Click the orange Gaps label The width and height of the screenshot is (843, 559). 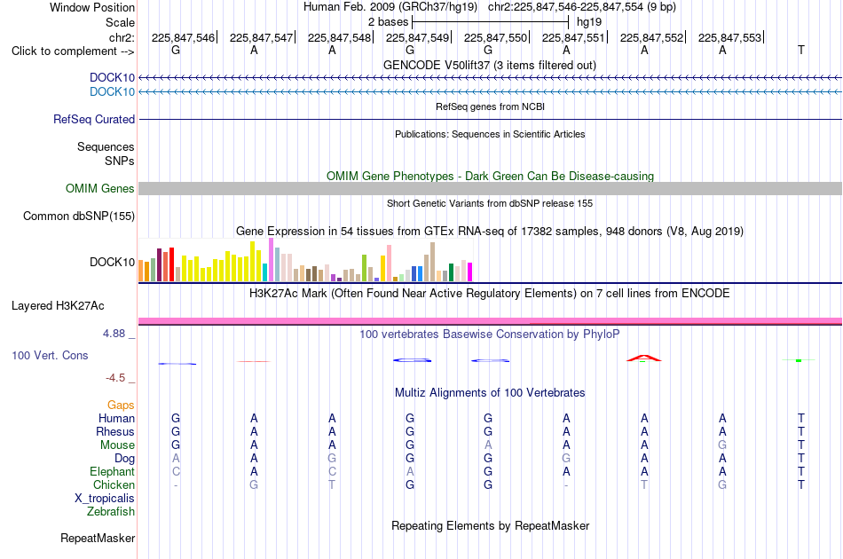(x=121, y=405)
